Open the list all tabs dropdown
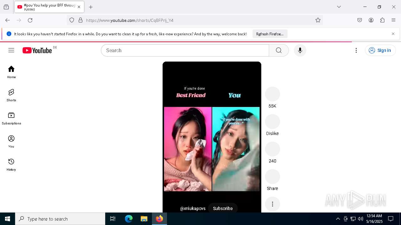Viewport: 401px width, 225px height. [339, 7]
